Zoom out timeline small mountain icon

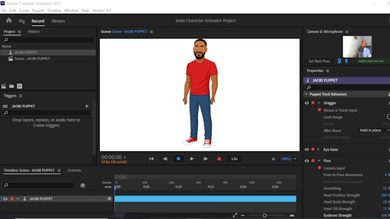pos(243,215)
